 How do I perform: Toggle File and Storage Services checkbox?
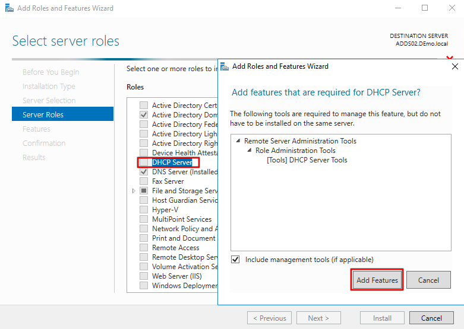point(144,191)
